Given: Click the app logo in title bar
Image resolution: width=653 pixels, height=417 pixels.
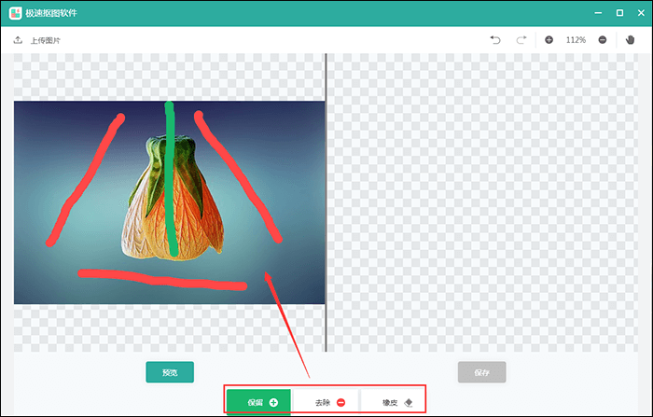Looking at the screenshot, I should (x=16, y=13).
